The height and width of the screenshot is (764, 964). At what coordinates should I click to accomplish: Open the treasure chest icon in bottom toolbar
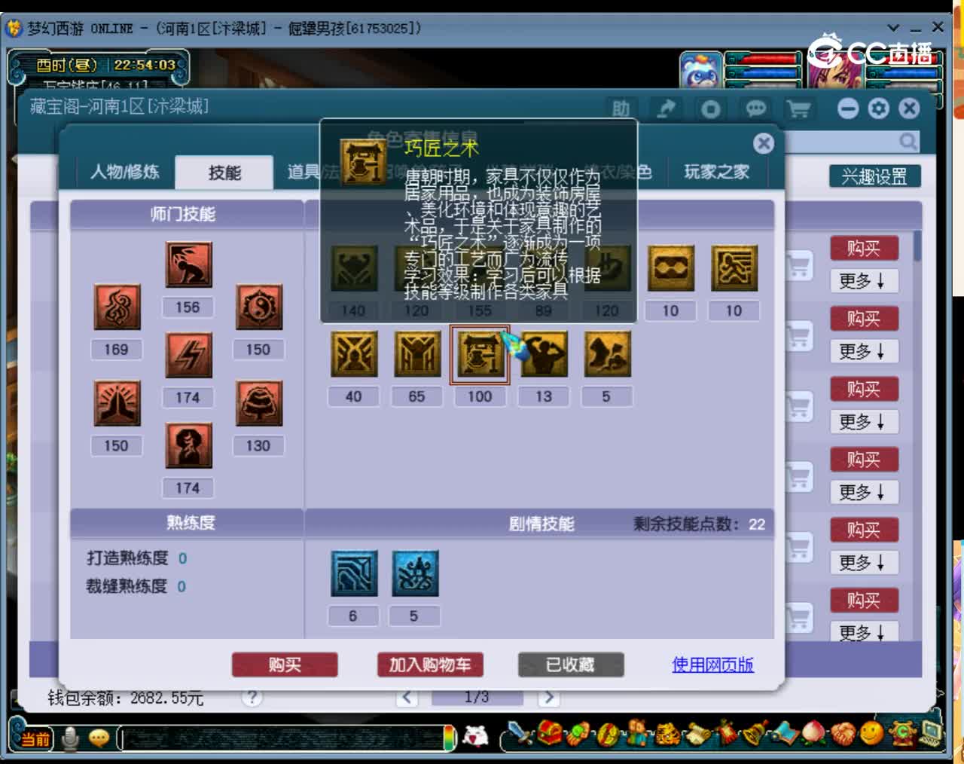(x=550, y=733)
